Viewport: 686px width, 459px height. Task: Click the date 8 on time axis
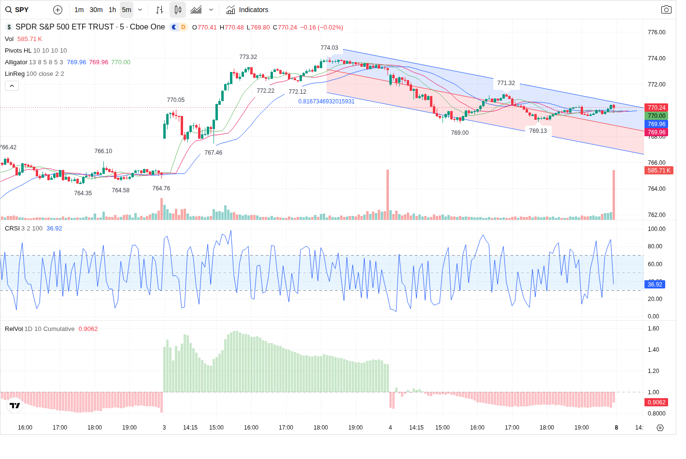[x=616, y=428]
